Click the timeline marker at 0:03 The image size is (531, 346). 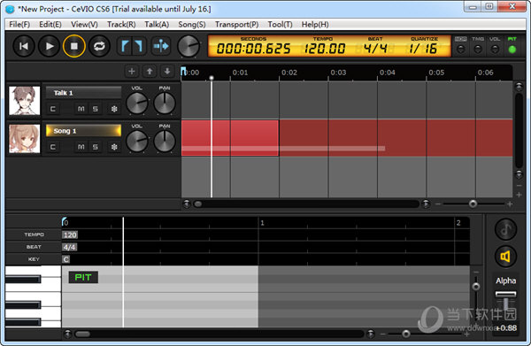(x=338, y=73)
